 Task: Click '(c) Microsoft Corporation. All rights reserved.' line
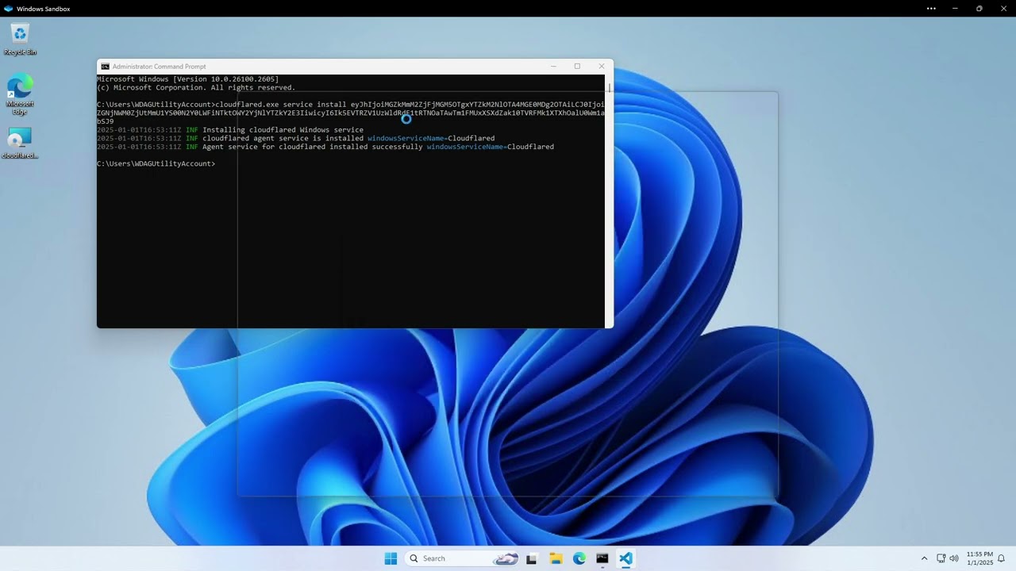(x=196, y=88)
